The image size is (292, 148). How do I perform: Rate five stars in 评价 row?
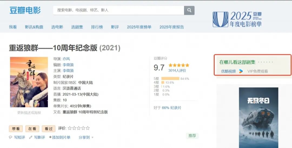[88, 128]
